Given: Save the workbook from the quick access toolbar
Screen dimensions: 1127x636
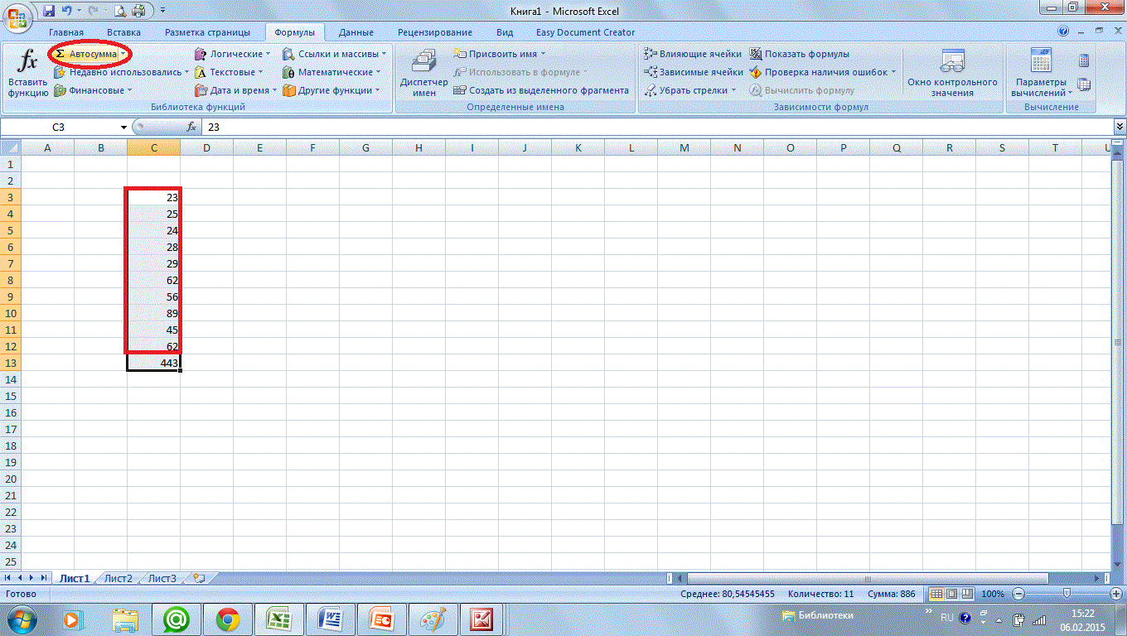Looking at the screenshot, I should point(49,11).
